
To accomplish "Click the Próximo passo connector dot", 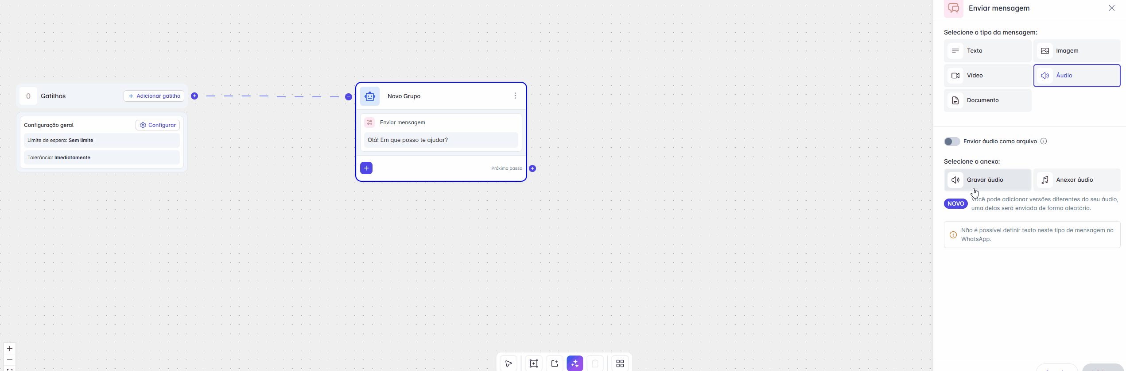I will (532, 168).
